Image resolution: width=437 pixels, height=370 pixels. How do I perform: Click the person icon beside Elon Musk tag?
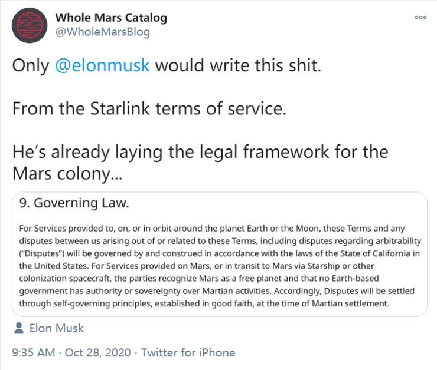point(18,328)
